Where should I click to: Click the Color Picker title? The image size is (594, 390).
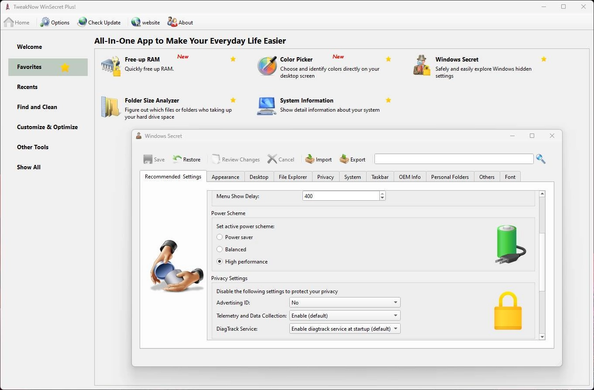click(x=296, y=59)
